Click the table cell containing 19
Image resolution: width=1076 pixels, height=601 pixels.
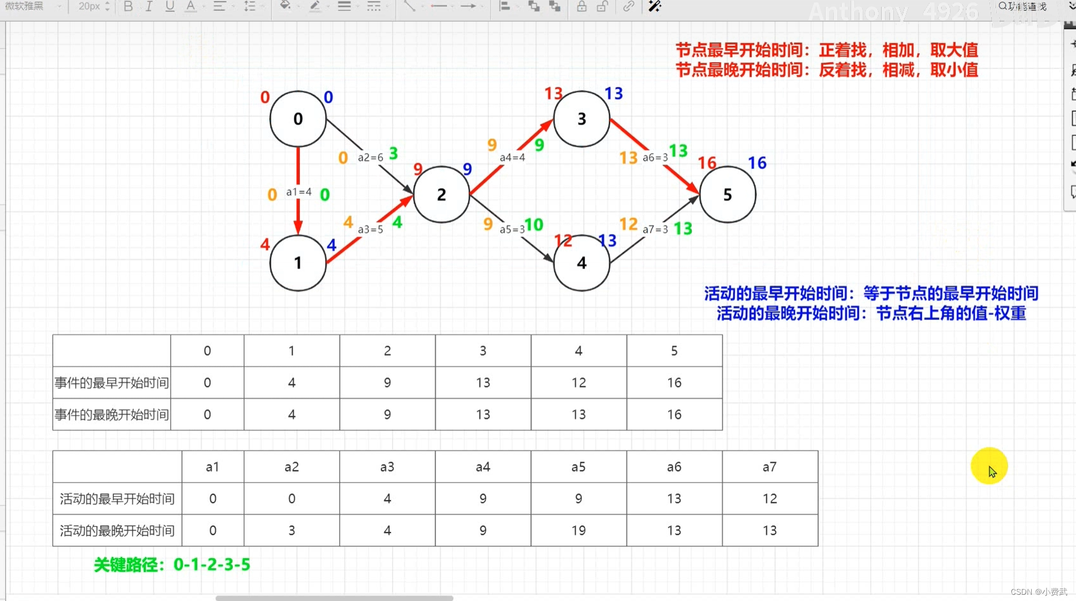(579, 531)
